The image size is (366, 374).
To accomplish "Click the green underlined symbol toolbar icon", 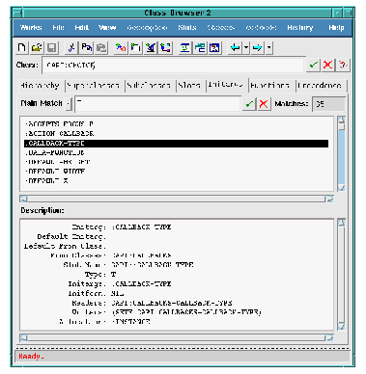I will (x=184, y=48).
